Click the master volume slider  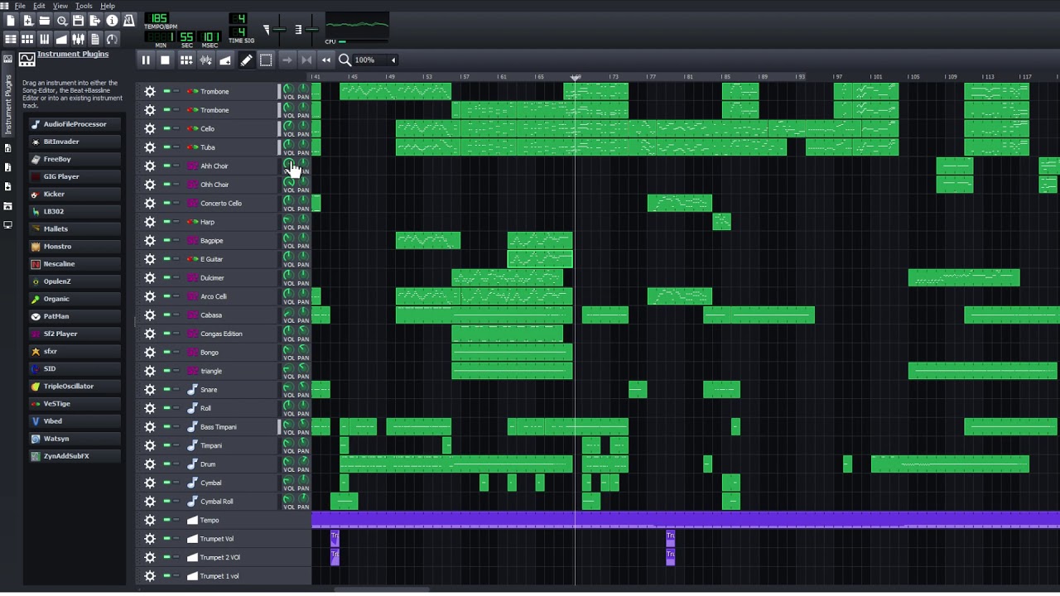(x=278, y=30)
